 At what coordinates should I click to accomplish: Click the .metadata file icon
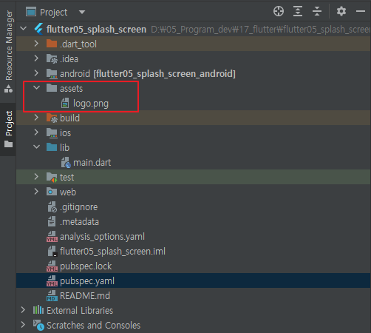52,221
